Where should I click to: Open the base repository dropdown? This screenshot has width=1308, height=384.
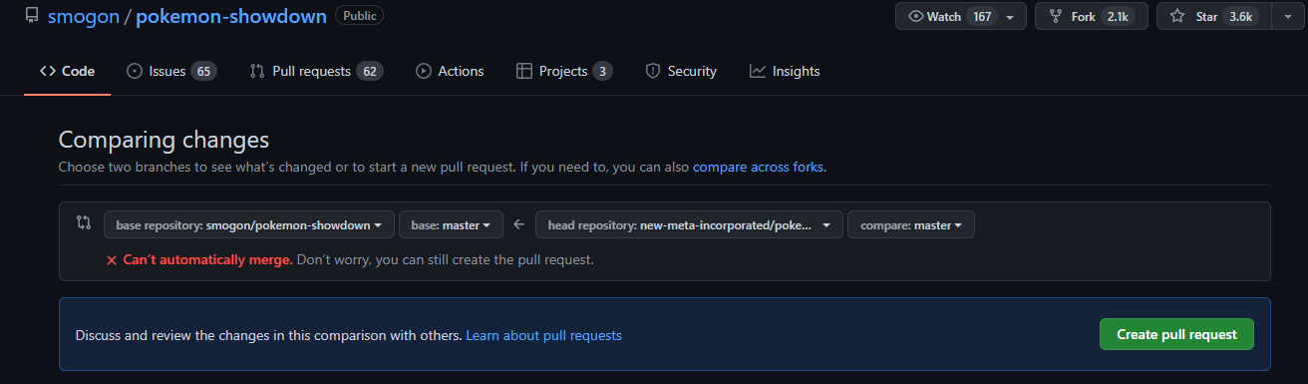coord(249,224)
